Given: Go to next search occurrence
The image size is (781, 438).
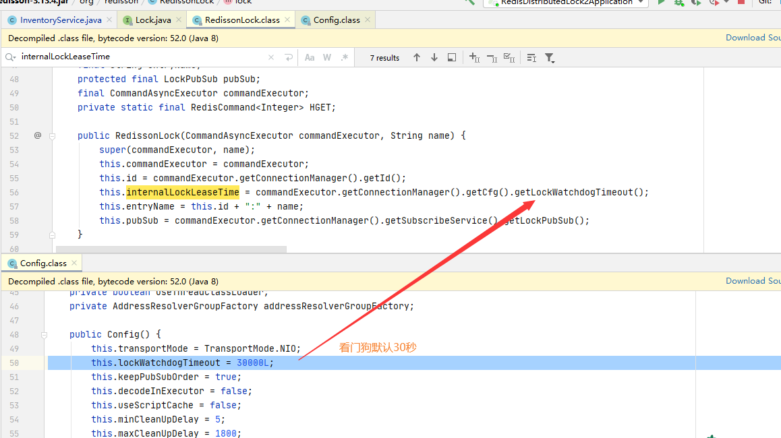Looking at the screenshot, I should tap(434, 57).
